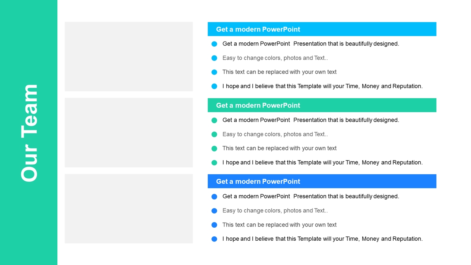The height and width of the screenshot is (265, 471).
Task: Click first sky-blue bullet dot in top section
Action: 214,44
